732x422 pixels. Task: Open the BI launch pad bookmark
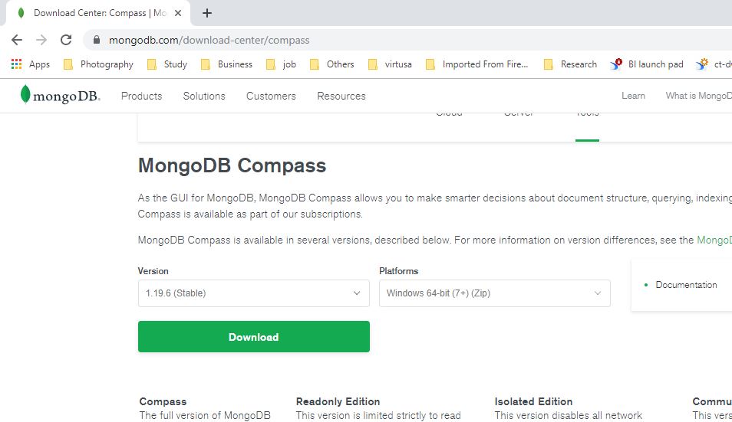(647, 64)
